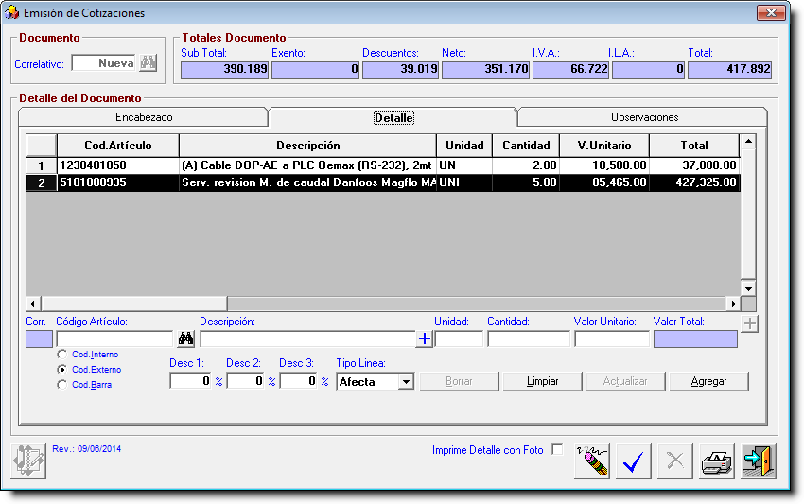Switch to the Encabezado tab
The height and width of the screenshot is (504, 804).
144,117
